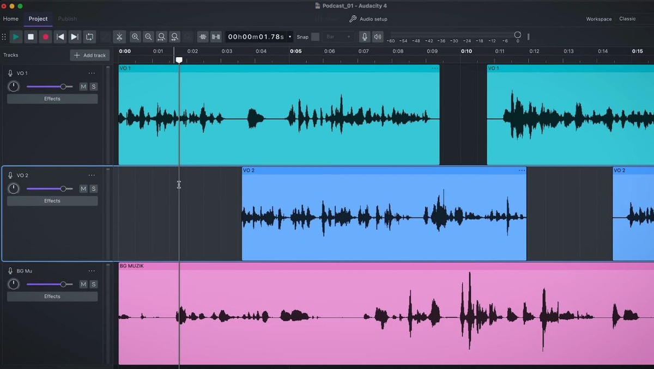654x369 pixels.
Task: Click the zoom out magnifier icon
Action: pyautogui.click(x=148, y=37)
